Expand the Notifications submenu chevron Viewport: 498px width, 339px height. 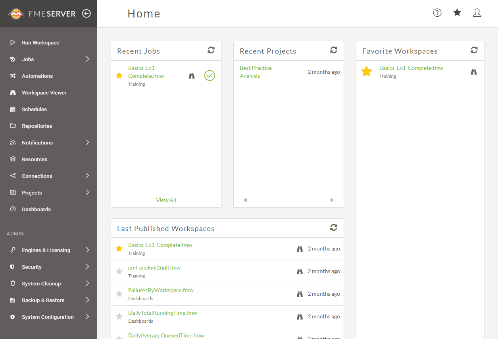(x=87, y=143)
